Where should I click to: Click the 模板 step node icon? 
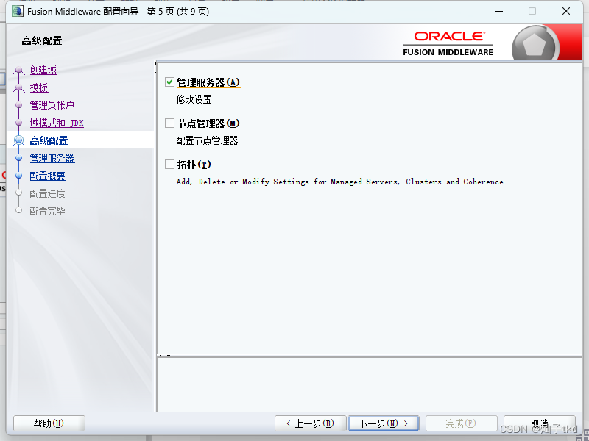[x=19, y=87]
